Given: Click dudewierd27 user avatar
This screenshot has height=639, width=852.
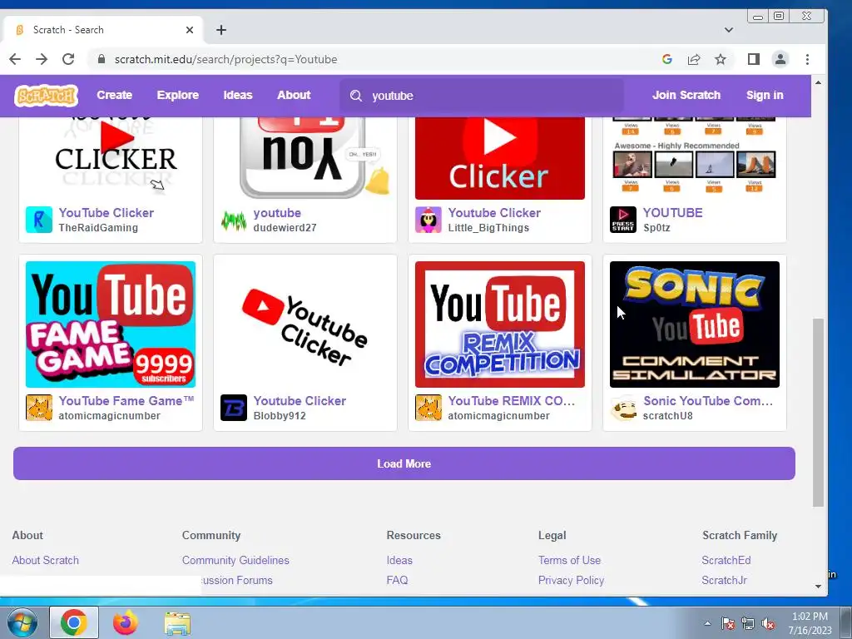Looking at the screenshot, I should click(234, 220).
